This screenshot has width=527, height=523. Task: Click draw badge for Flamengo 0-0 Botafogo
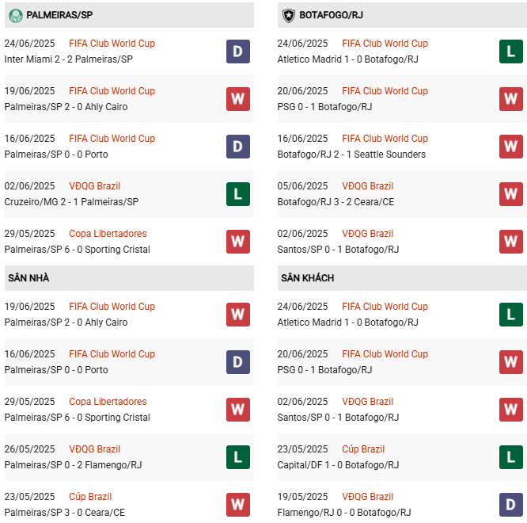[510, 505]
